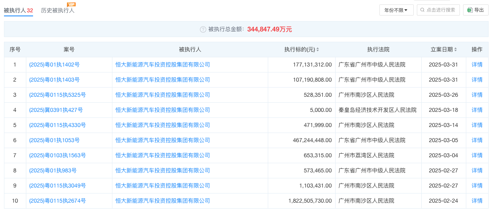The width and height of the screenshot is (491, 211).
Task: Sort by 执行标的 amount column arrows
Action: pyautogui.click(x=318, y=50)
